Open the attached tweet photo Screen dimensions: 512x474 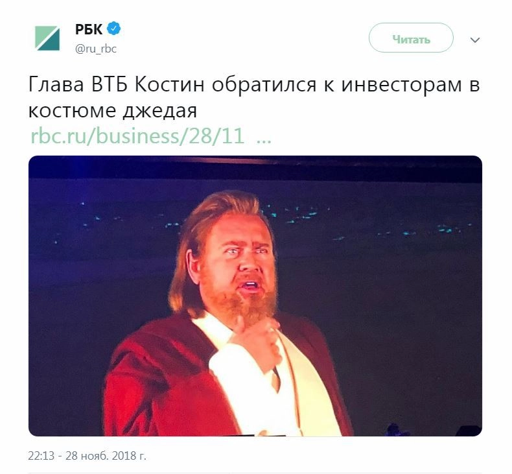(255, 296)
